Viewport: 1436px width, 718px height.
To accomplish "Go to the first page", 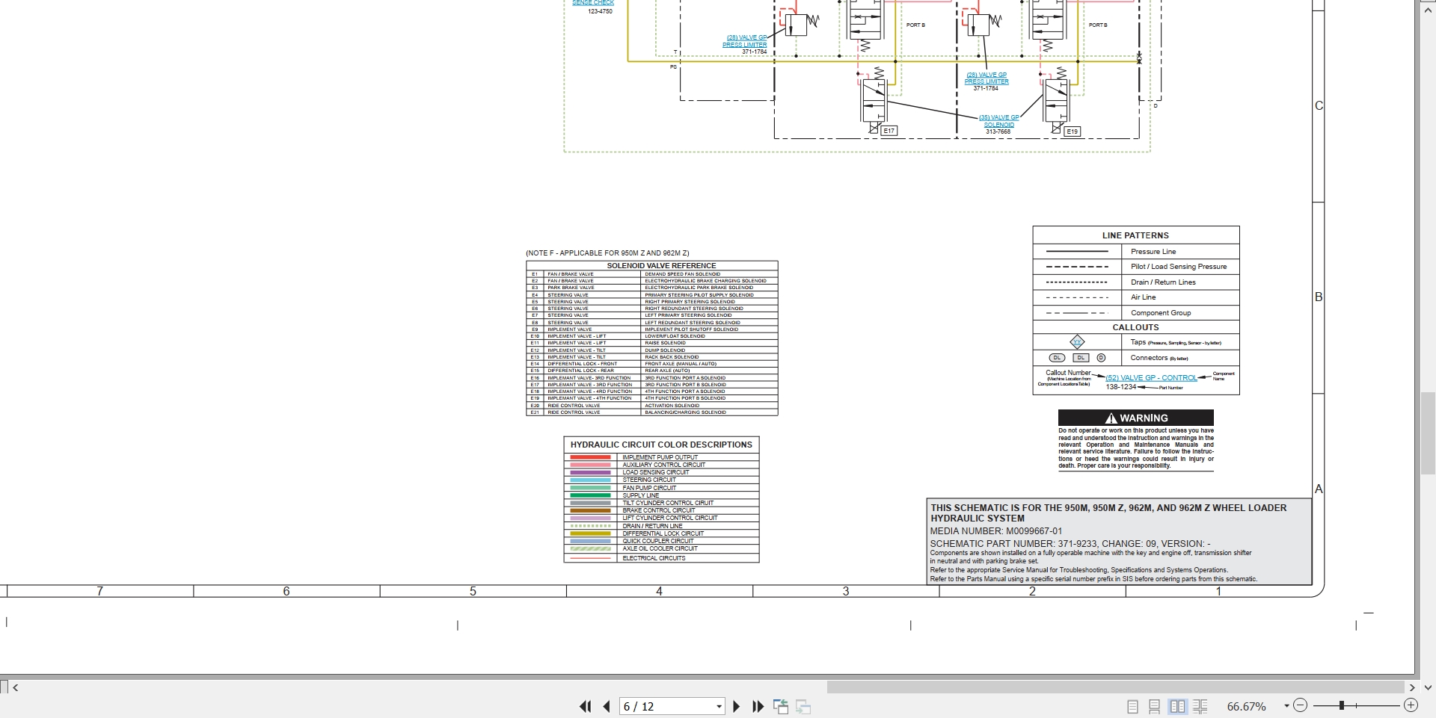I will (586, 706).
